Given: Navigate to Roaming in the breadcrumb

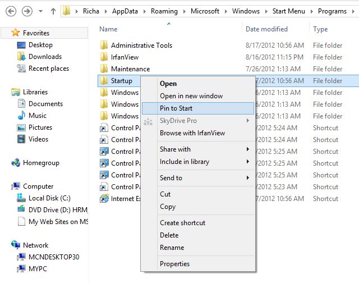Looking at the screenshot, I should tap(164, 11).
